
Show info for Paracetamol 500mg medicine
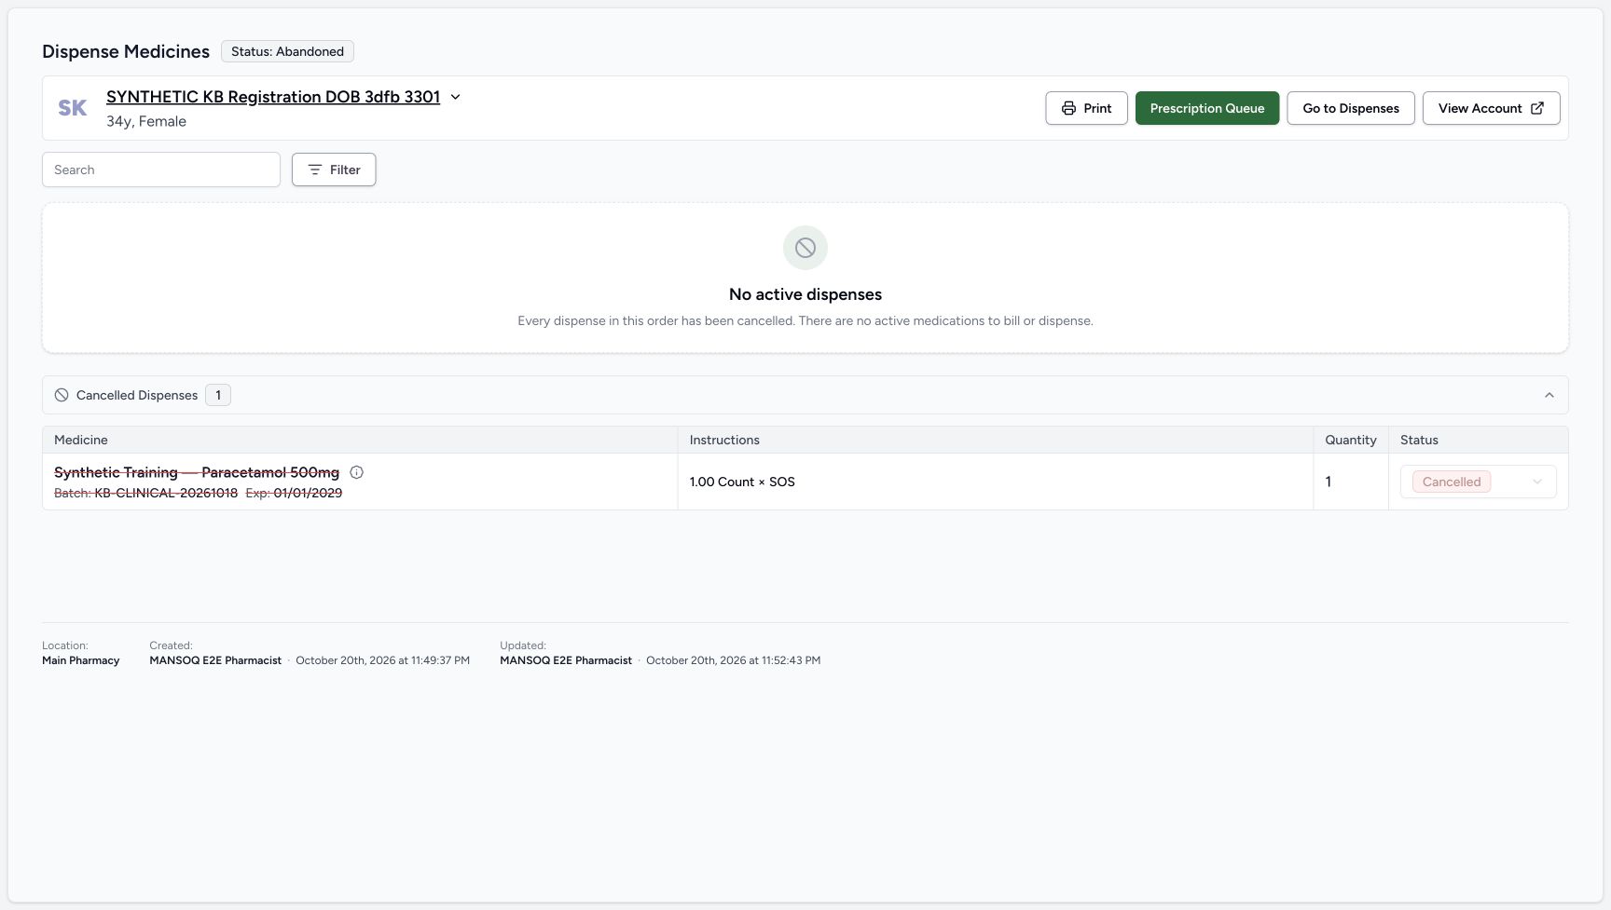coord(356,472)
